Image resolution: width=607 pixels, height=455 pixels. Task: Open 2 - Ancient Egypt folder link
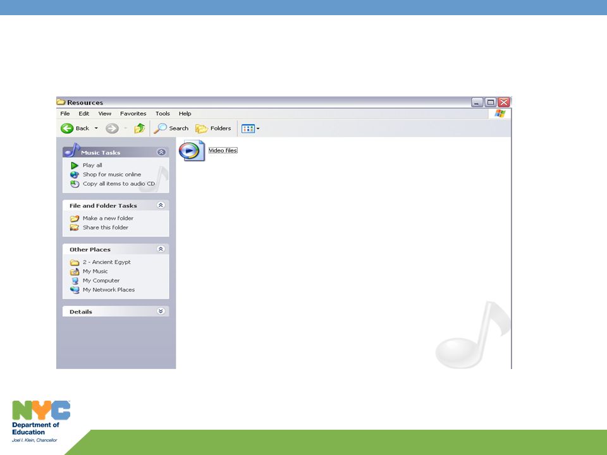click(x=107, y=262)
